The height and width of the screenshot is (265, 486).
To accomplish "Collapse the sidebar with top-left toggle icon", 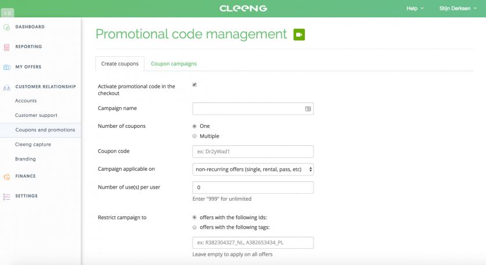I will click(x=8, y=13).
